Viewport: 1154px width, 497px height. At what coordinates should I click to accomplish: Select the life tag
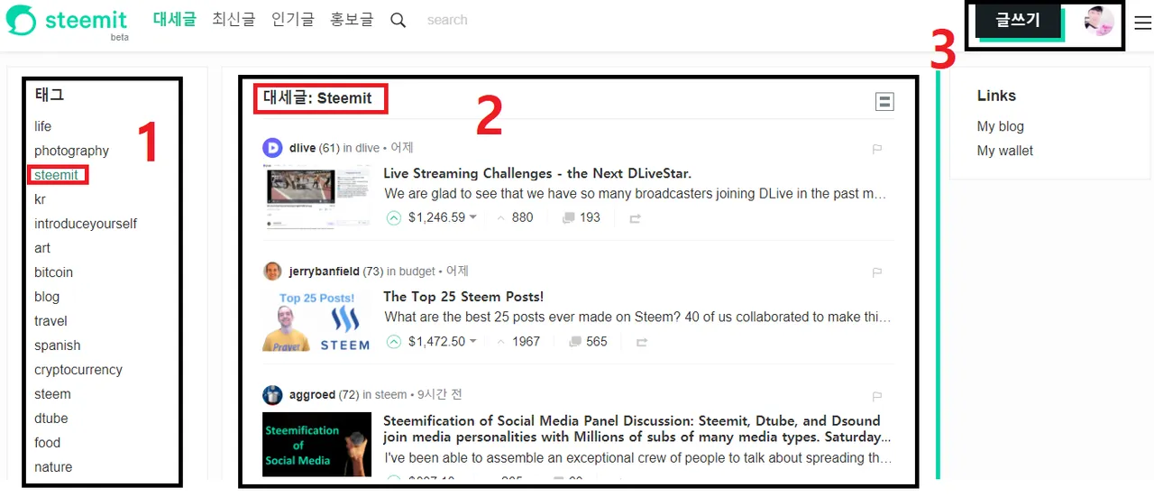(x=43, y=126)
